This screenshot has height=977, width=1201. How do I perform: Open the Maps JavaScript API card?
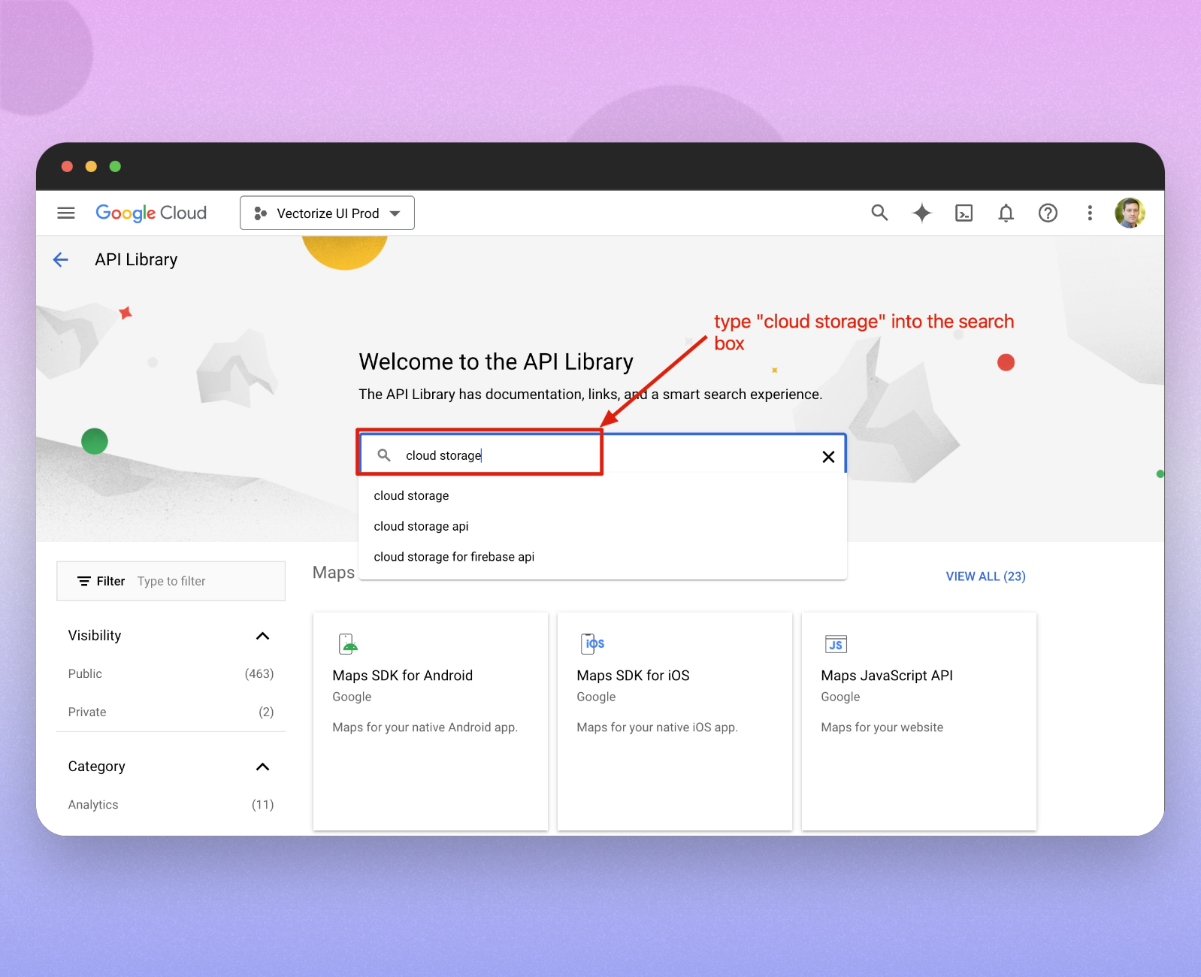(x=919, y=721)
